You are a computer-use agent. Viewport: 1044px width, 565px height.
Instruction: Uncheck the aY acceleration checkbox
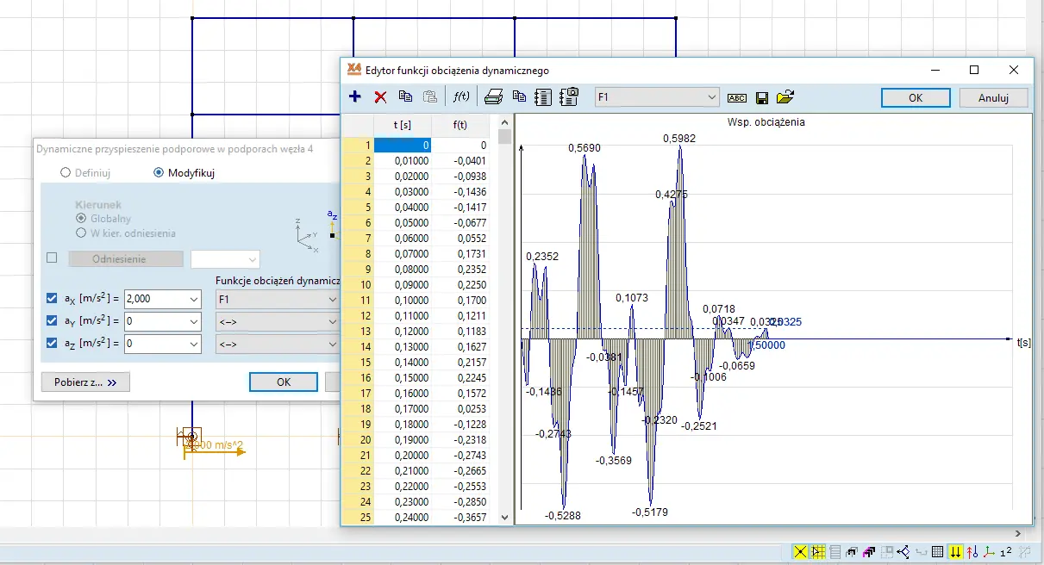coord(52,321)
